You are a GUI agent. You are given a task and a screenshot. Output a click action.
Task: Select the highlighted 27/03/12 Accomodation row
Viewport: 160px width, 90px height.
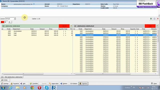[116, 35]
